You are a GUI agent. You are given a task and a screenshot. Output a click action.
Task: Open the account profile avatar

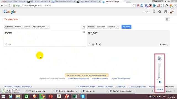tap(171, 12)
